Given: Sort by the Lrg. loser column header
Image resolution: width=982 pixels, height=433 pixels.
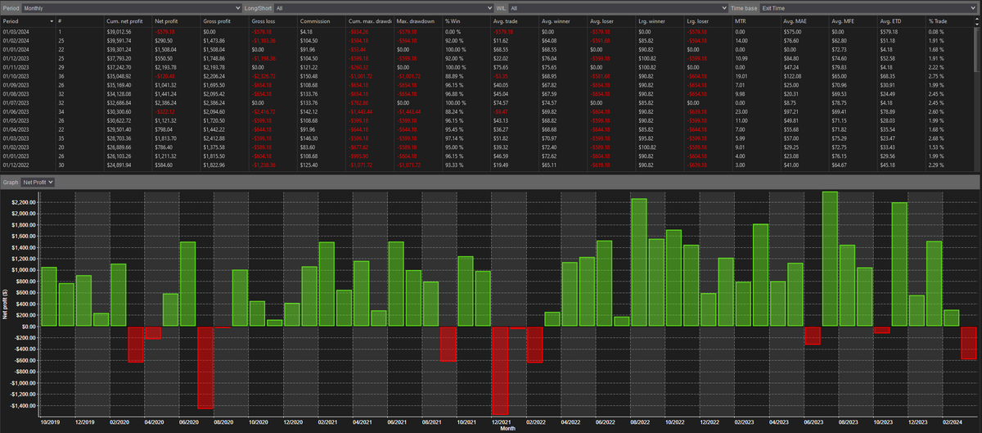Looking at the screenshot, I should [707, 20].
